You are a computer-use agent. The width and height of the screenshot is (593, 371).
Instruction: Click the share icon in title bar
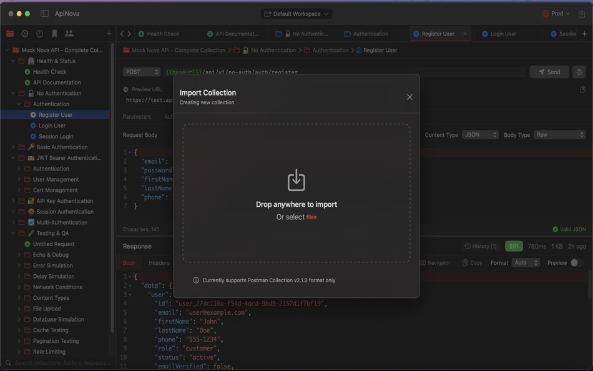582,14
